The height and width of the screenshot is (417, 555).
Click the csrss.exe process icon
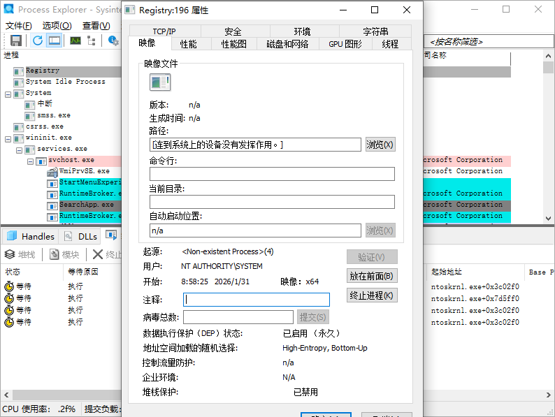pos(18,127)
